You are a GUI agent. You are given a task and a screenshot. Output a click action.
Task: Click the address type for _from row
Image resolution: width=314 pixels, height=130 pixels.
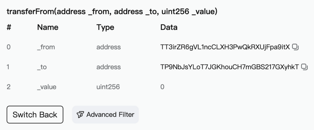[x=108, y=47]
